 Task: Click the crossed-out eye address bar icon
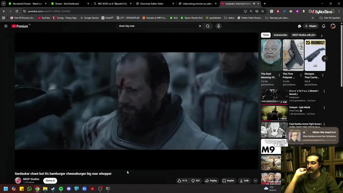point(257,11)
